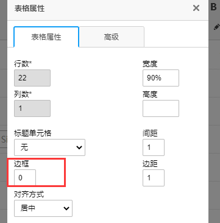Image resolution: width=220 pixels, height=223 pixels.
Task: Expand the 标题单元格 dropdown showing 无
Action: click(x=49, y=147)
